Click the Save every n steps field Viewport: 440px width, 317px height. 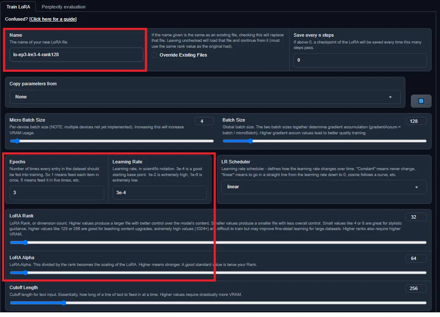point(360,60)
